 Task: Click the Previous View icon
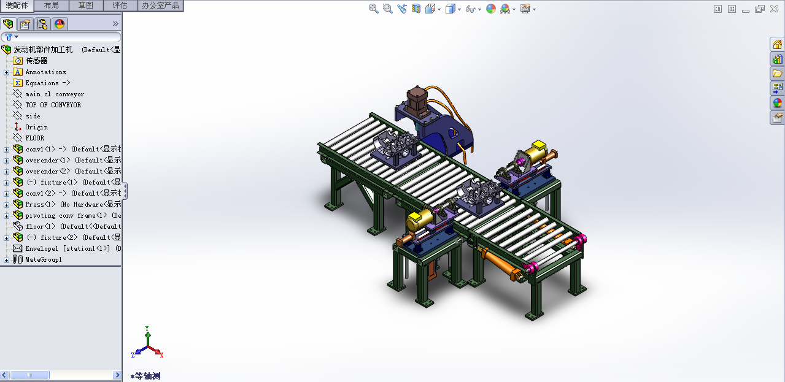coord(402,9)
